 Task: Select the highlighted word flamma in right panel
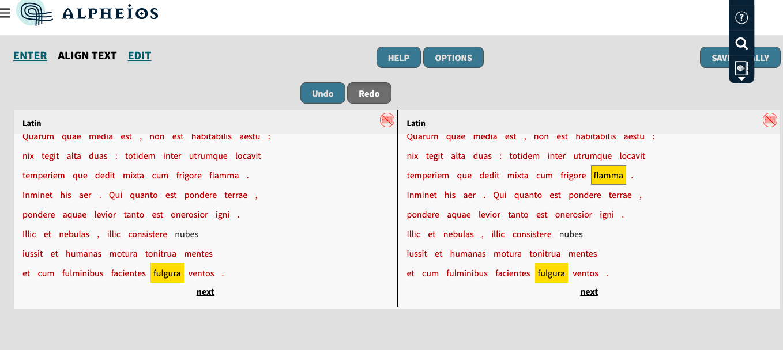click(608, 175)
